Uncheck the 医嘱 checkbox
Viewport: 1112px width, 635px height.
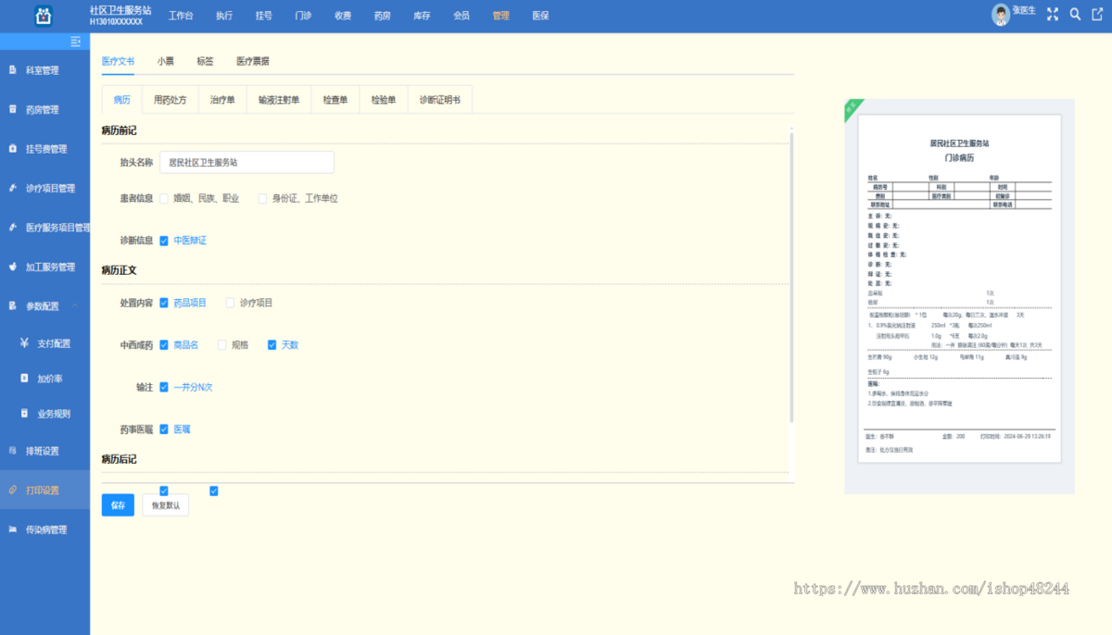[x=164, y=430]
